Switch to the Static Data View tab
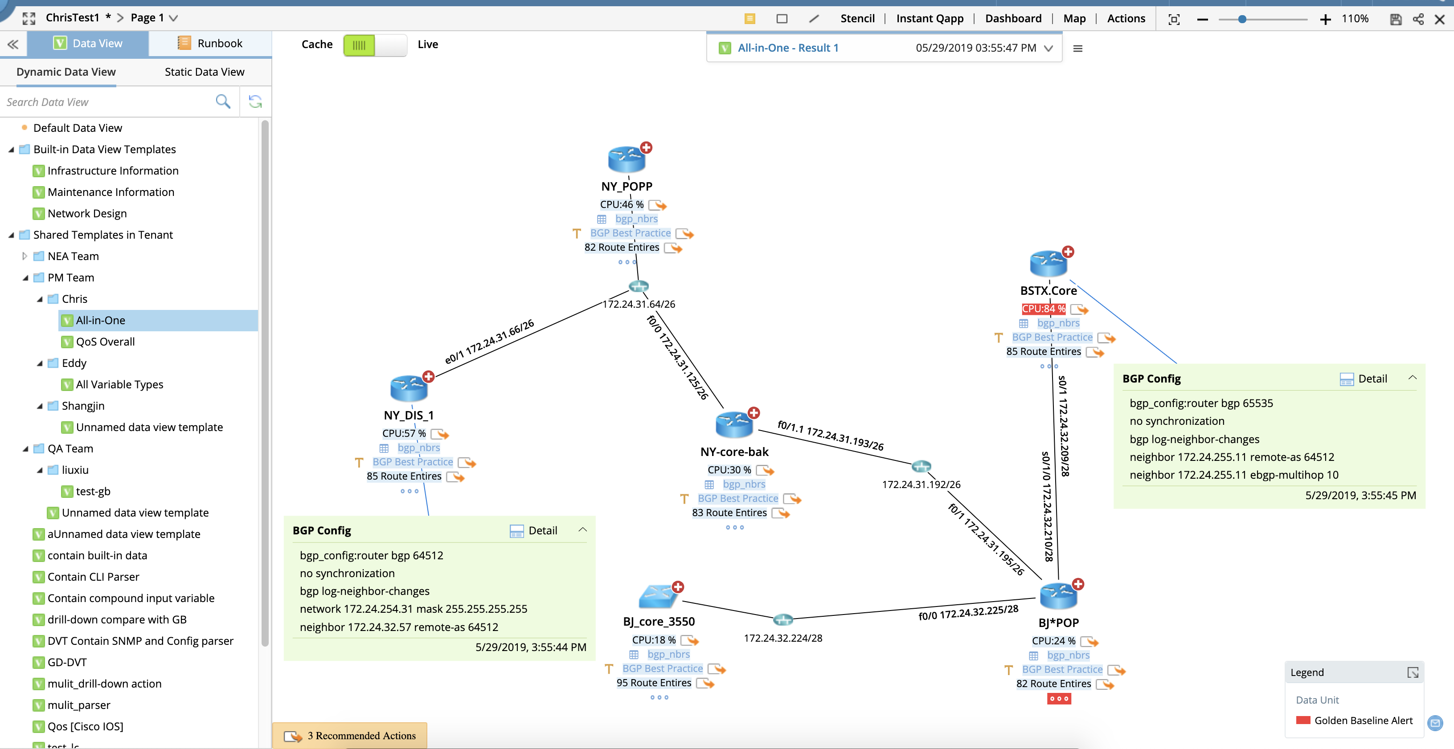The width and height of the screenshot is (1454, 749). coord(205,72)
